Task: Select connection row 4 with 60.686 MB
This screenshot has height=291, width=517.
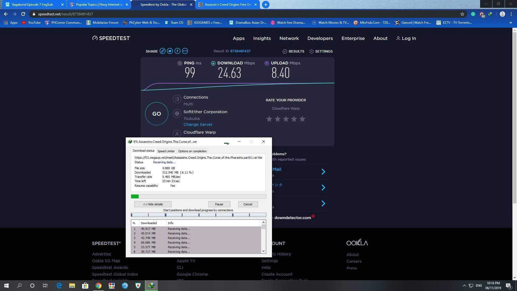Action: pos(196,242)
